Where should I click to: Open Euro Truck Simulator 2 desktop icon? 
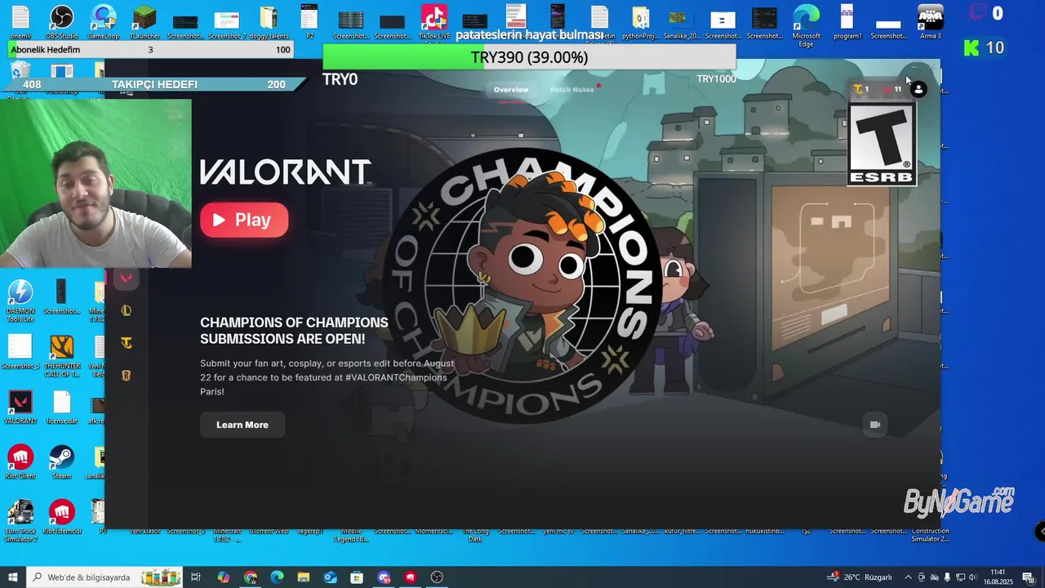pos(20,520)
